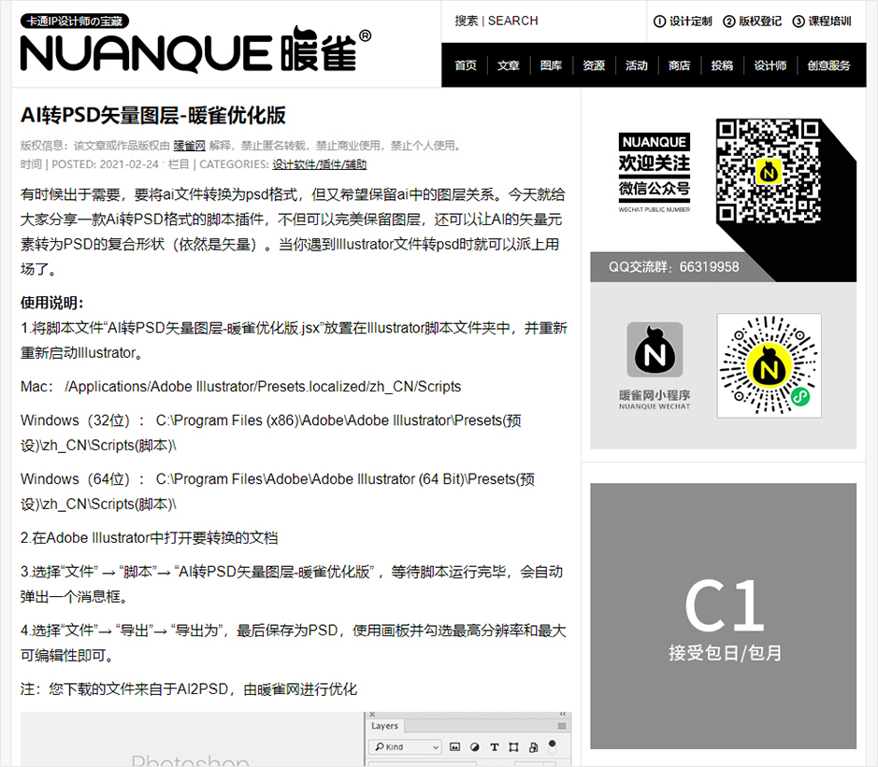Image resolution: width=878 pixels, height=767 pixels.
Task: Click the WeChat public account QR code
Action: 769,171
